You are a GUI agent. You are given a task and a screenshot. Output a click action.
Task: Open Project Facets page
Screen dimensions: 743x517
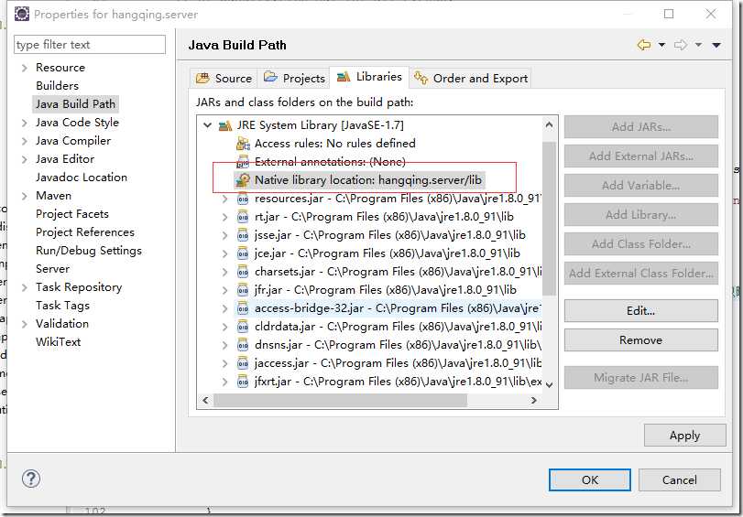point(72,214)
